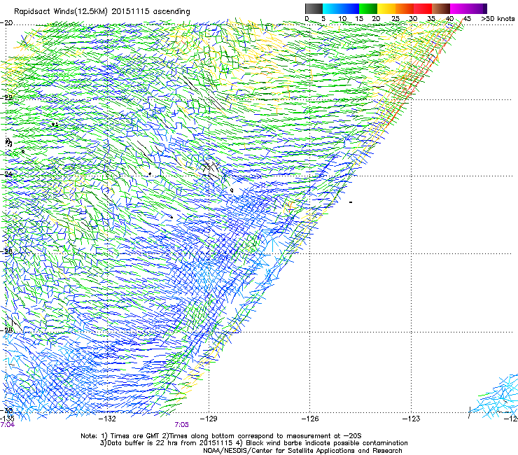
Task: Click the magenta 40-45 knots legend swatch
Action: tap(459, 8)
